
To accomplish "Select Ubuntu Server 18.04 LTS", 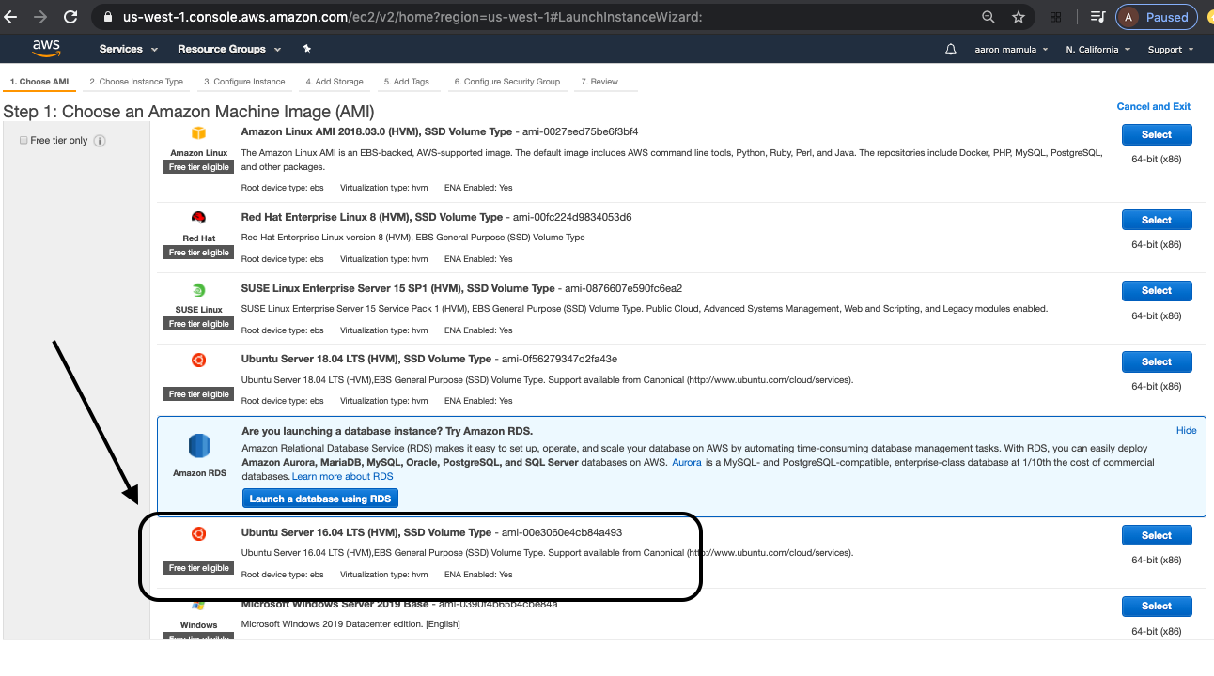I will tap(1157, 361).
